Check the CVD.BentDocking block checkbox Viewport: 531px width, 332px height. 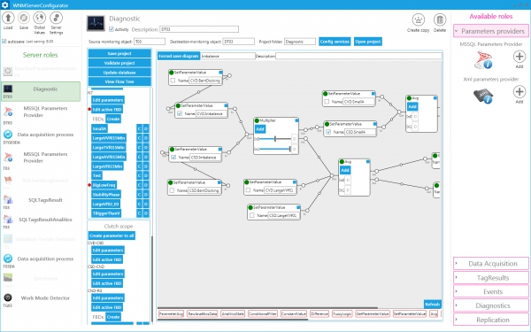tap(173, 81)
